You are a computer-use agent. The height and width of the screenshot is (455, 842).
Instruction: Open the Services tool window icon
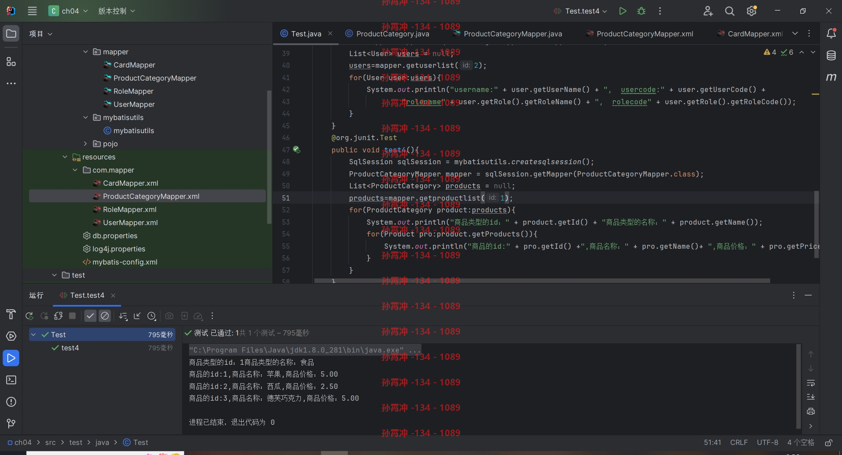pos(11,336)
